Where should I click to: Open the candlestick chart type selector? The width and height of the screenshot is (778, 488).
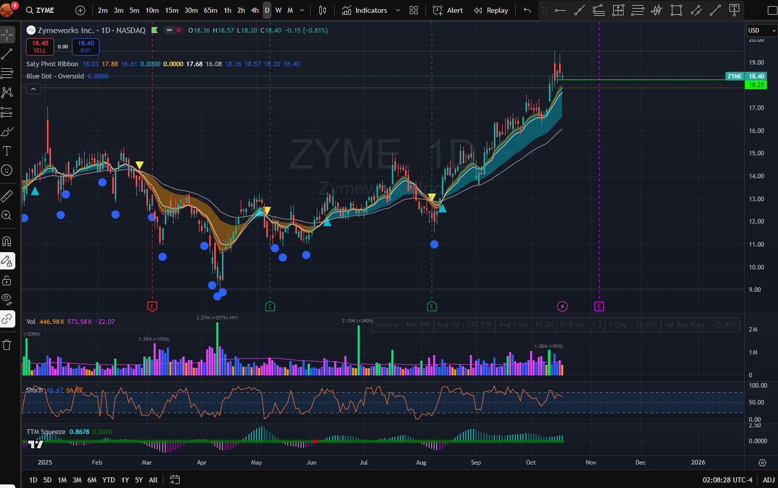point(322,10)
